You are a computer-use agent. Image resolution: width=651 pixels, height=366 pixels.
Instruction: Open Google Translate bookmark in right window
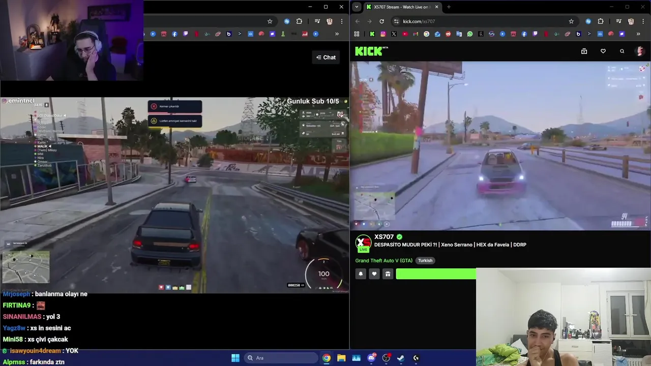(x=459, y=34)
